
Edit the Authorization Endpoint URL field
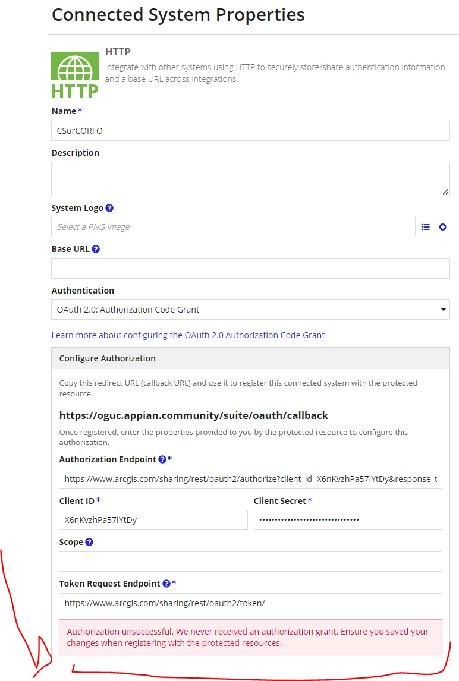tap(250, 478)
